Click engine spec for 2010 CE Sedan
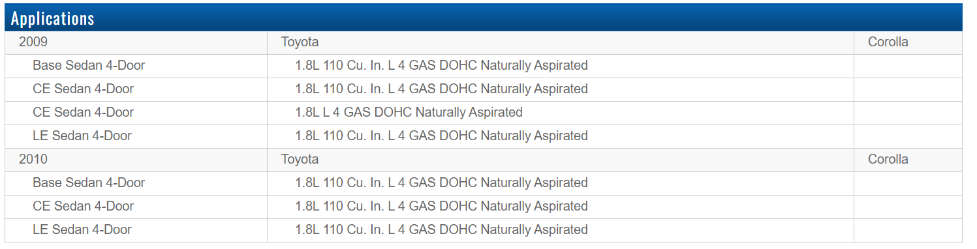This screenshot has width=977, height=249. 441,207
